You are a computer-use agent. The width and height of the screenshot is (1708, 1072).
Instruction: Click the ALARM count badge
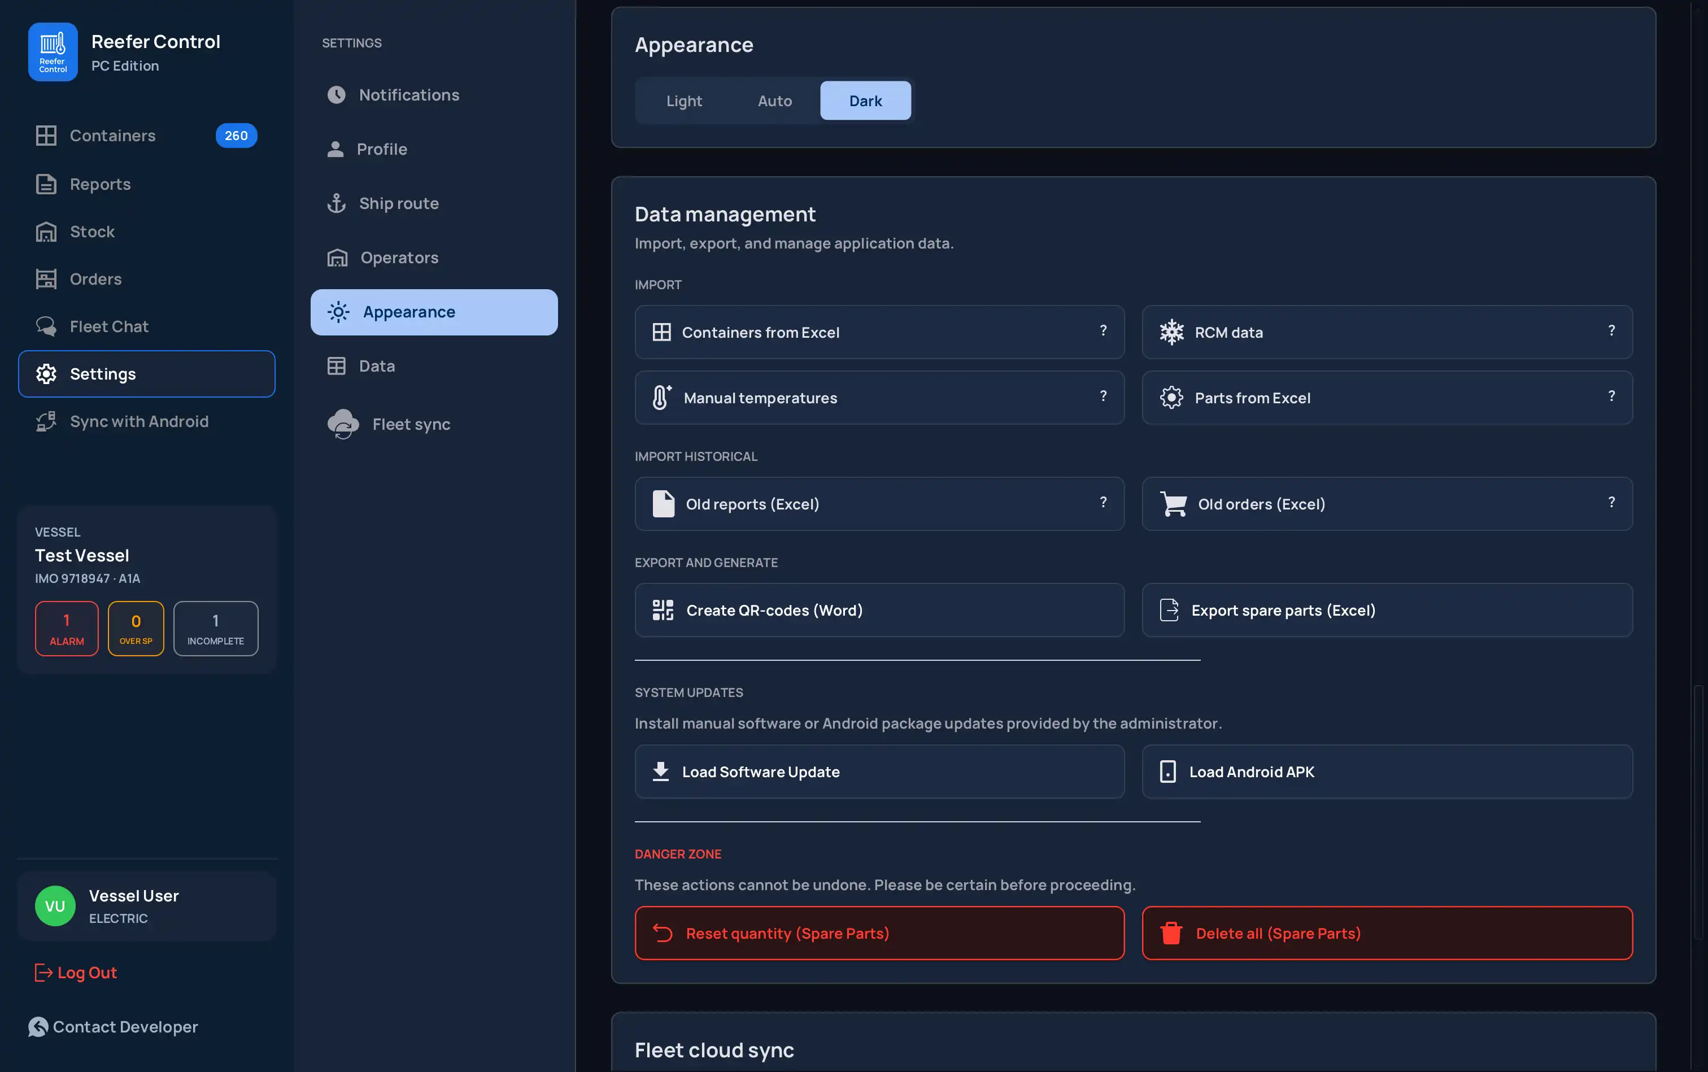pyautogui.click(x=67, y=628)
